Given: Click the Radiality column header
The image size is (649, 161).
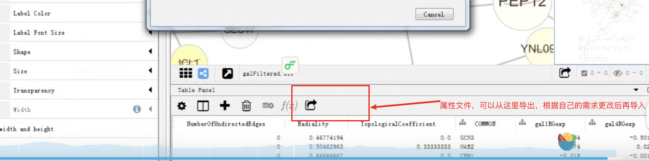Looking at the screenshot, I should 313,124.
